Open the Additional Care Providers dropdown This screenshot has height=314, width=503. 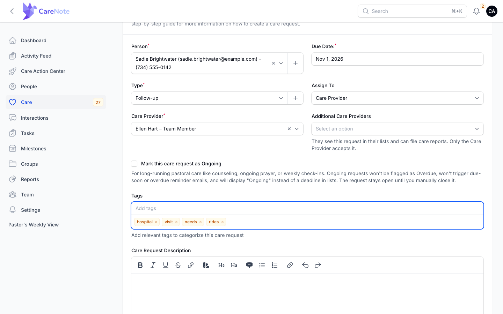point(398,129)
